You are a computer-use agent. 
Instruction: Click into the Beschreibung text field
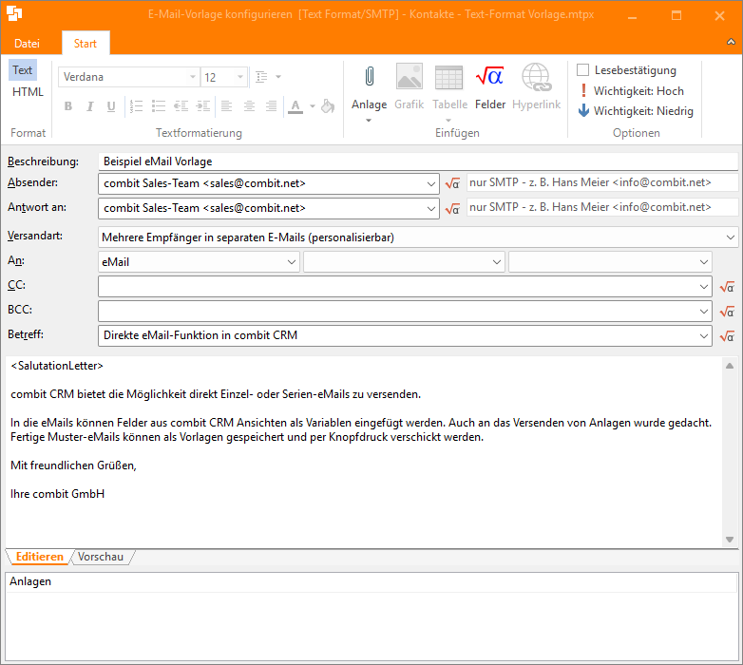click(x=418, y=161)
